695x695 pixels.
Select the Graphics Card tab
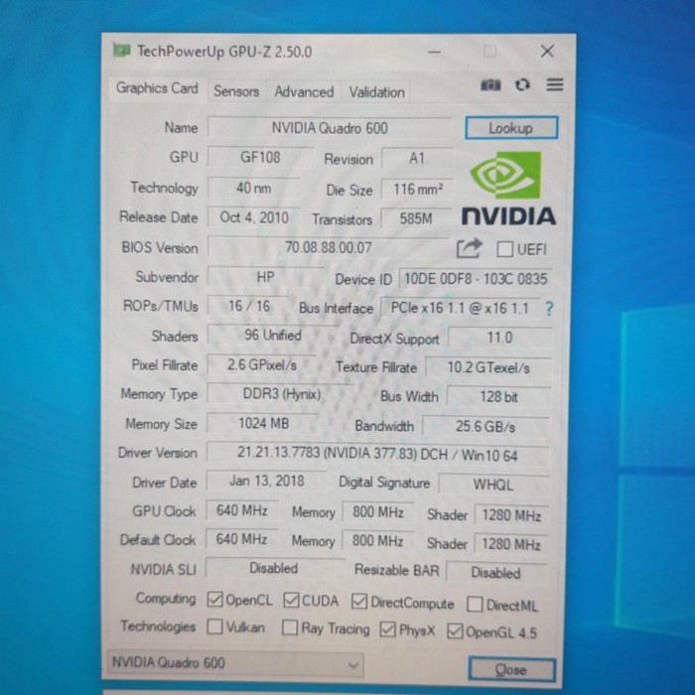(x=157, y=88)
